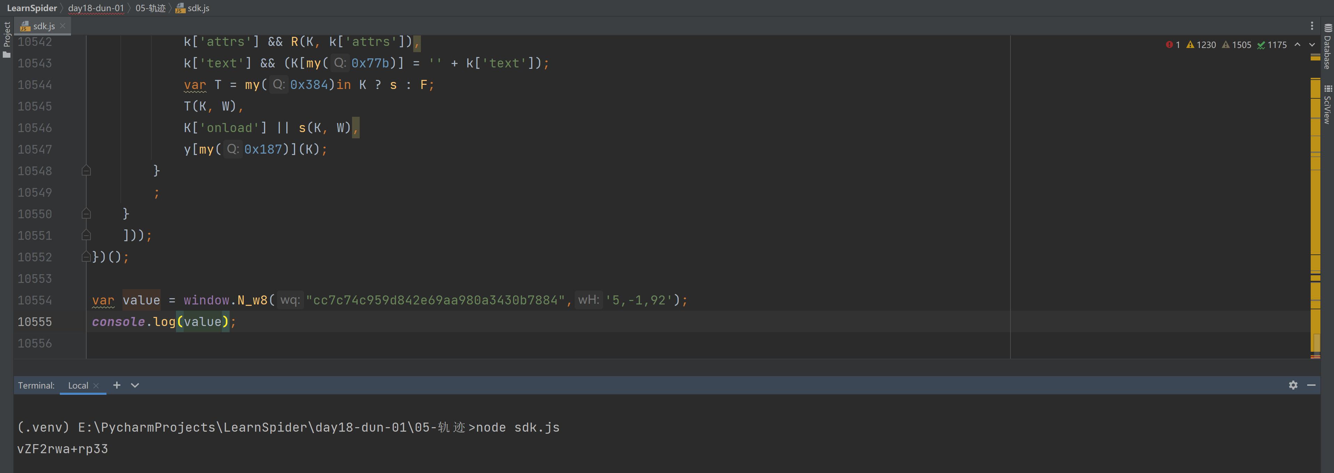Open terminal session dropdown arrow
Screen dimensions: 1334x473
135,385
